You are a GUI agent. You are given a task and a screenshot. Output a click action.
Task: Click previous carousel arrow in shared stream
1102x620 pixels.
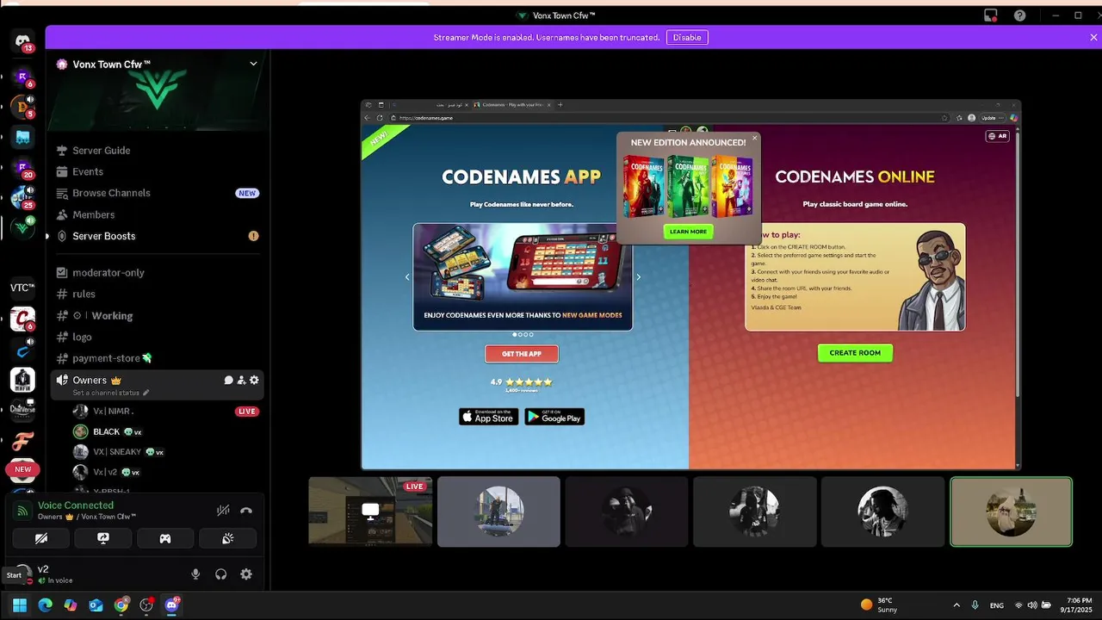click(407, 277)
